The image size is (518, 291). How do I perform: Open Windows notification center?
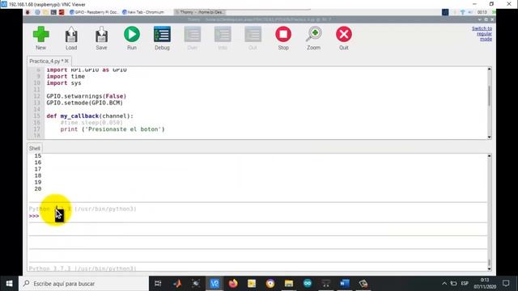506,284
